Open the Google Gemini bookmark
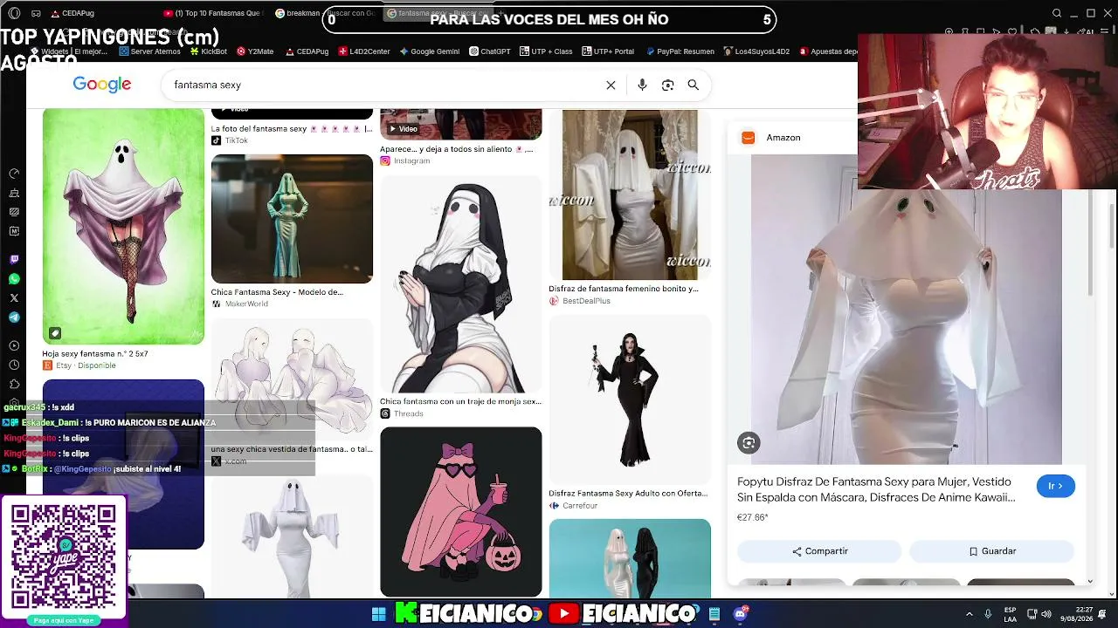The width and height of the screenshot is (1118, 628). [x=429, y=51]
